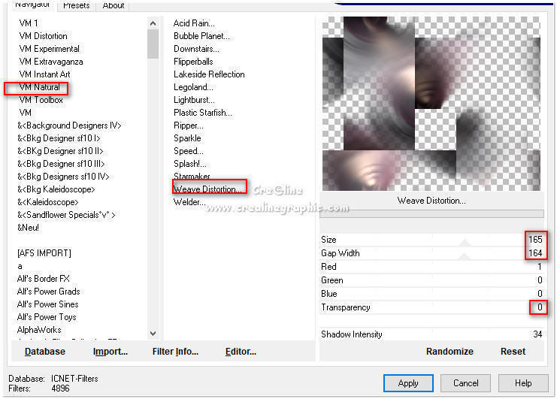Screen dimensions: 557x399
Task: Switch to the Presets tab
Action: (76, 5)
